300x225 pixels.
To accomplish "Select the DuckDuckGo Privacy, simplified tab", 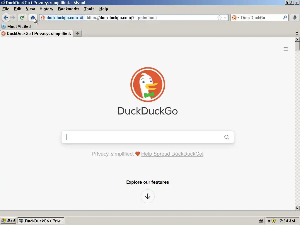I will 37,33.
